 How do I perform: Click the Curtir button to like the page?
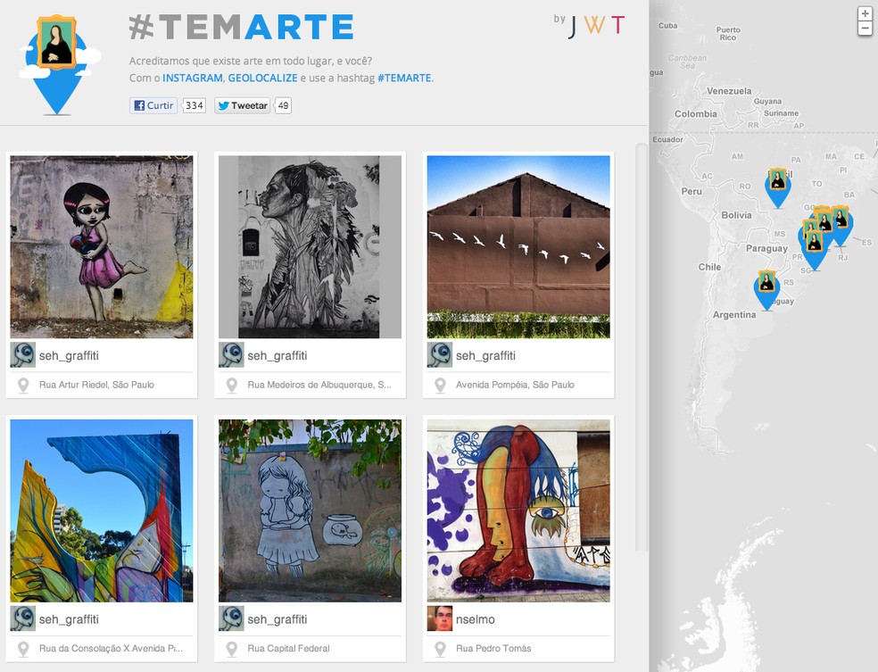(x=153, y=105)
